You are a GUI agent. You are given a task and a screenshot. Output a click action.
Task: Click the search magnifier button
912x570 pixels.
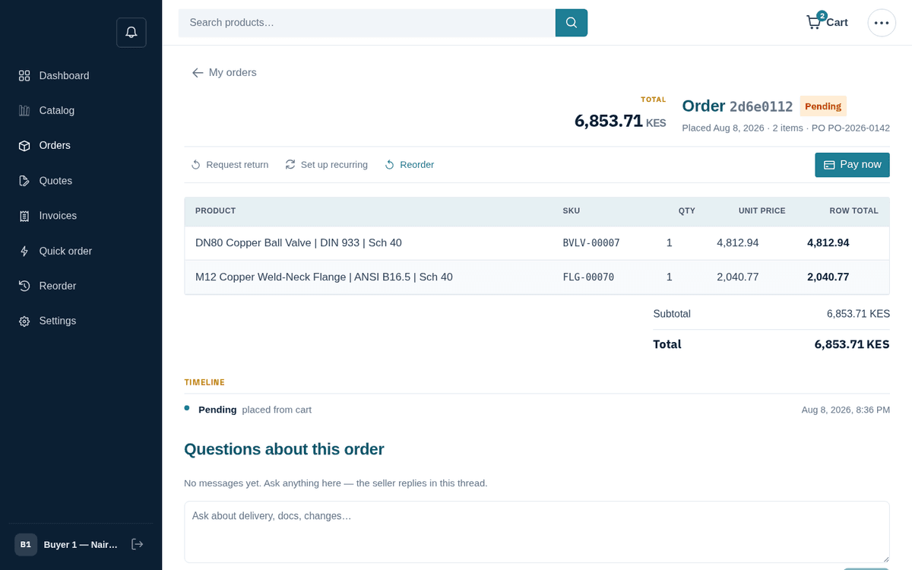click(x=572, y=23)
